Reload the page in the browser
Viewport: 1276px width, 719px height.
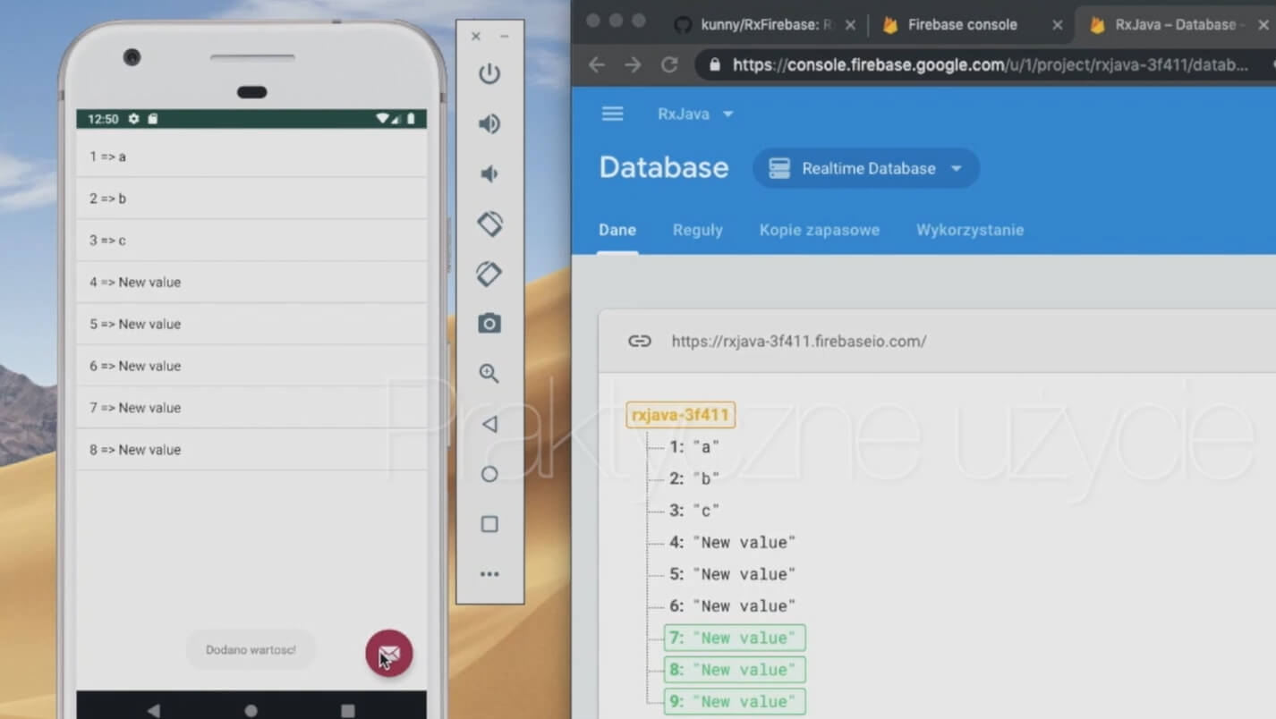[x=668, y=64]
